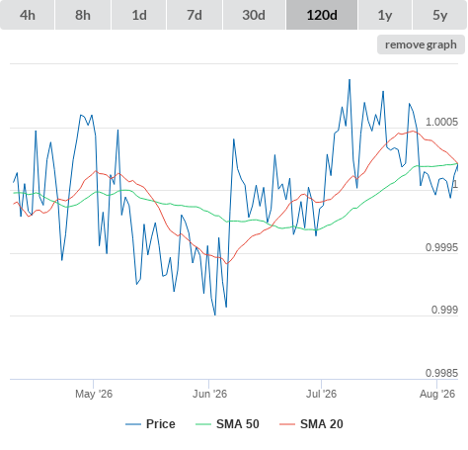Screen dimensions: 468x450
Task: Open the 7d time range view
Action: point(195,15)
